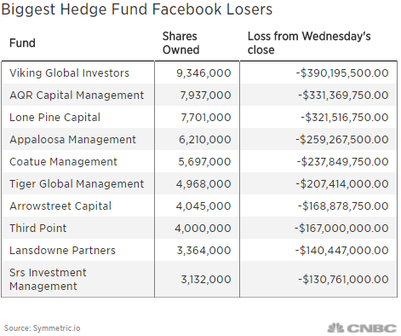401x336 pixels.
Task: Select the Shares Owned column header
Action: [180, 43]
